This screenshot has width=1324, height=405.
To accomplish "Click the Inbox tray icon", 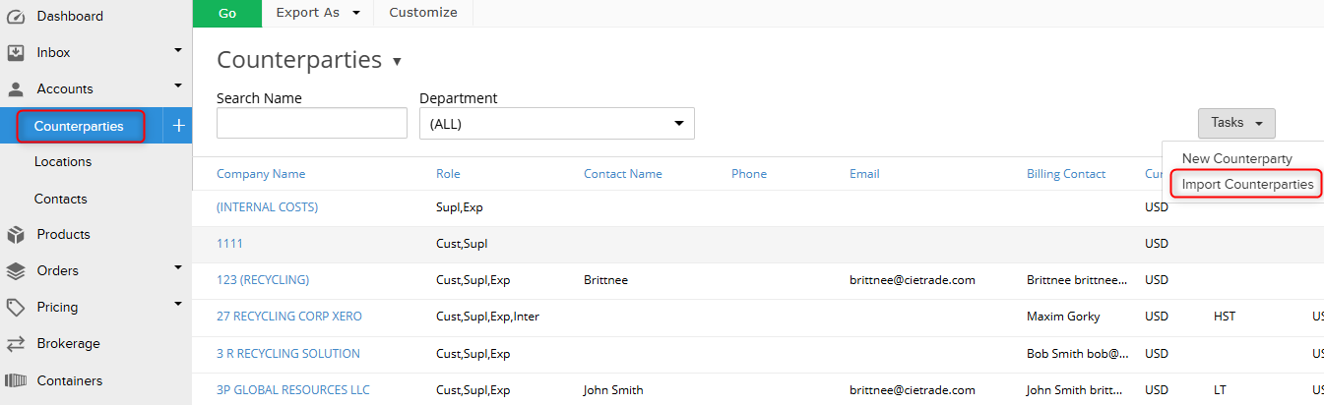I will pos(16,52).
